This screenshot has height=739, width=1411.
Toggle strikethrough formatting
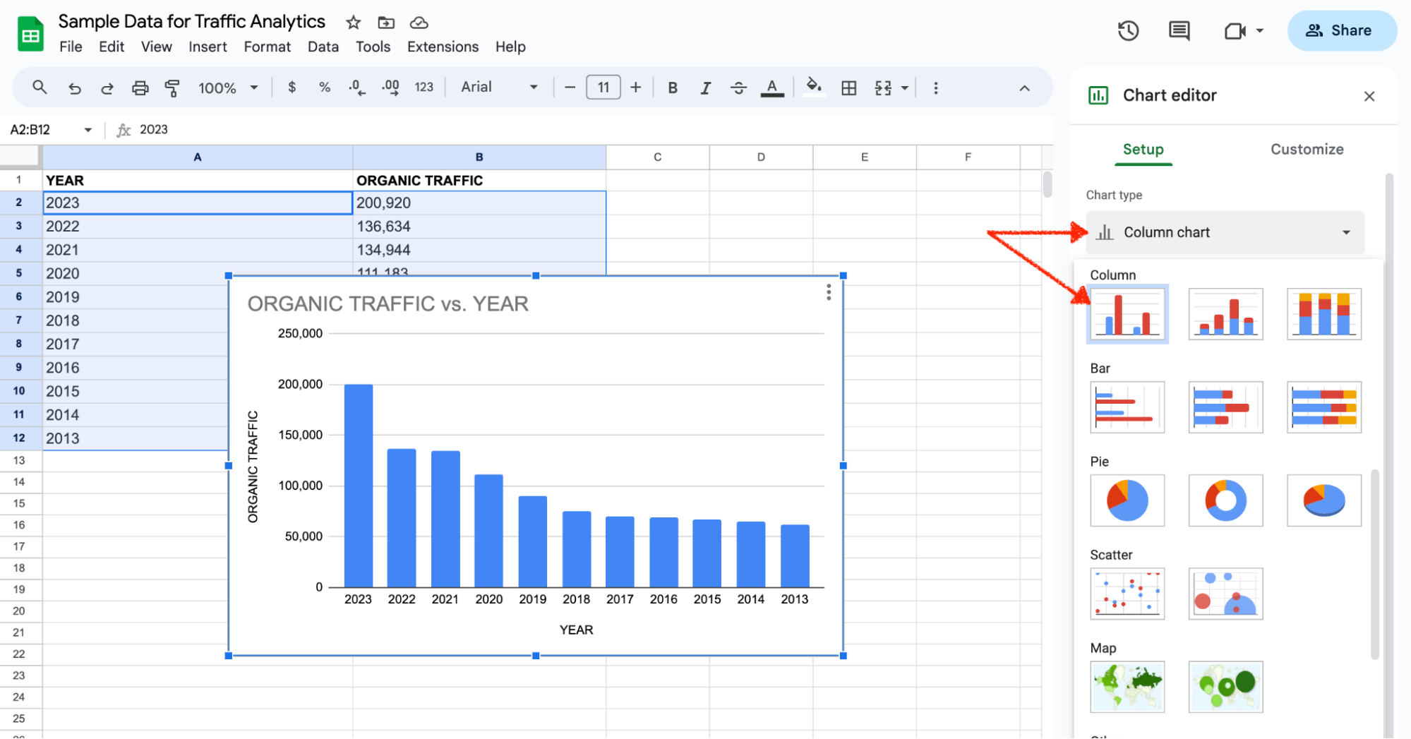(738, 88)
